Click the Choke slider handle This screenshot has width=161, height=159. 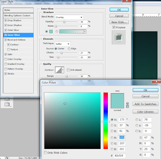pos(62,53)
